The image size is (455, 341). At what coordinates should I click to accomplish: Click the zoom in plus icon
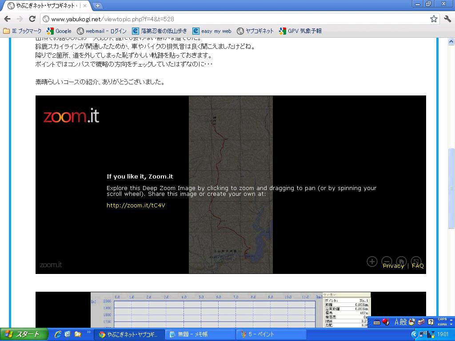coord(372,262)
